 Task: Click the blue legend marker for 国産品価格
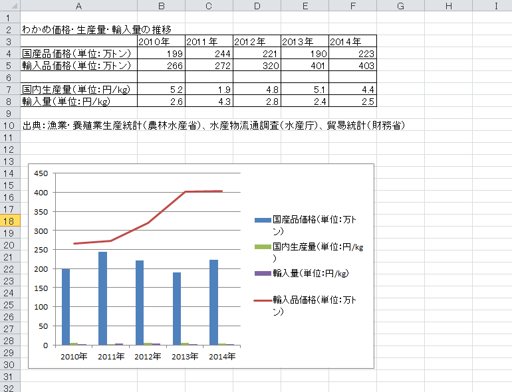(263, 220)
